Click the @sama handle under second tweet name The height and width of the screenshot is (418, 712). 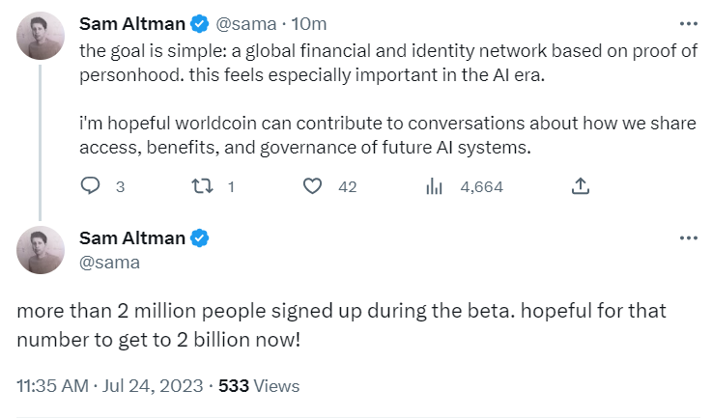pos(109,262)
